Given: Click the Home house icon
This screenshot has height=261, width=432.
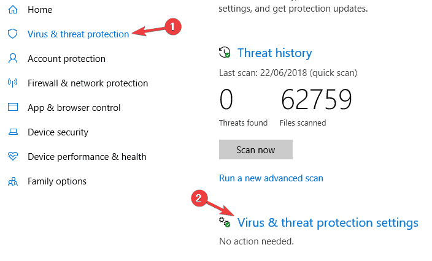Looking at the screenshot, I should [13, 10].
